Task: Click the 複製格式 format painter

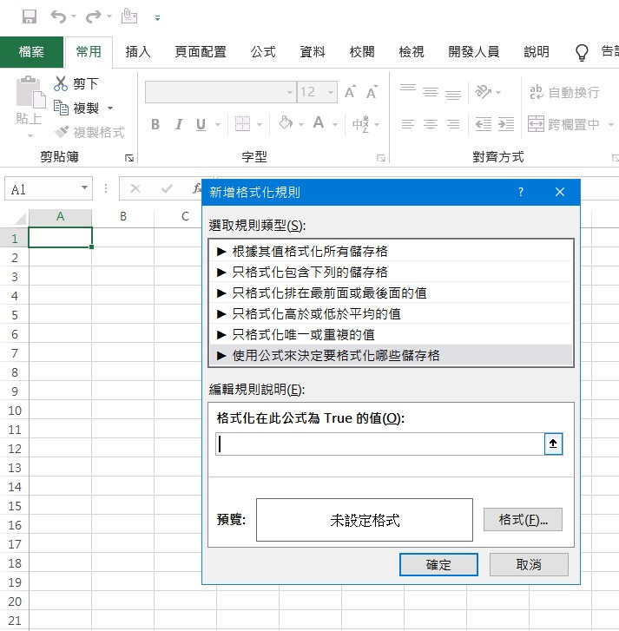Action: tap(90, 132)
